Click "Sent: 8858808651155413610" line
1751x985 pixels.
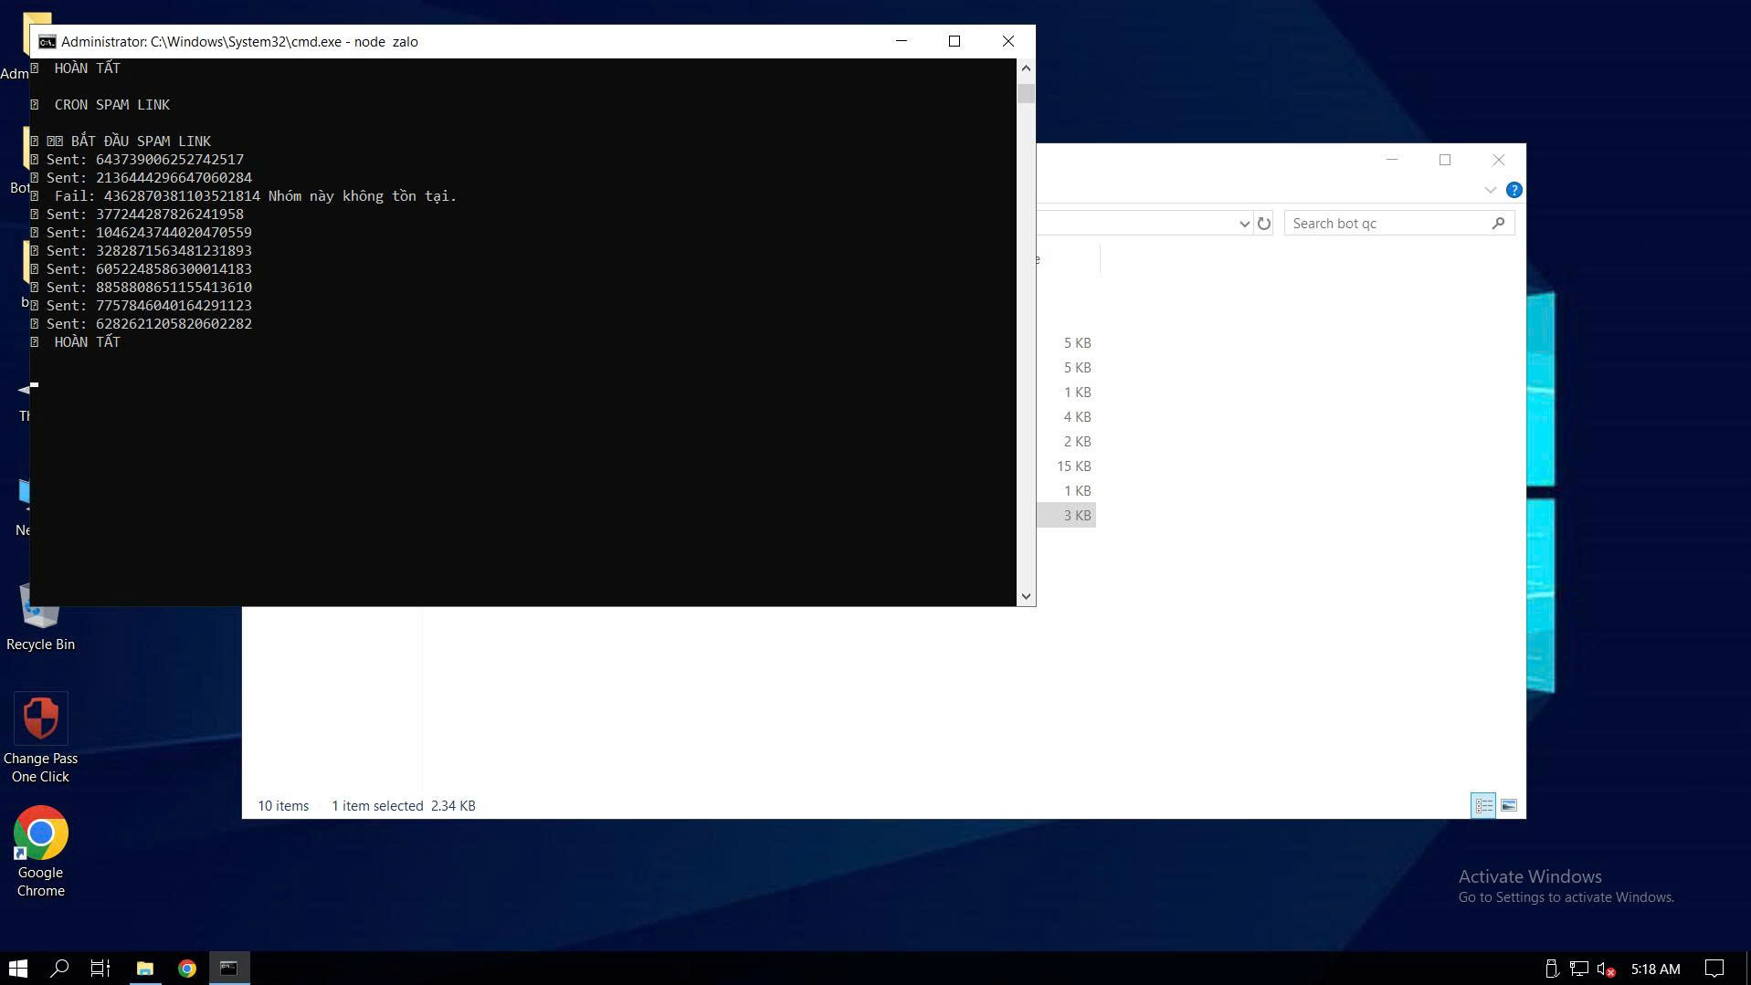(x=142, y=288)
